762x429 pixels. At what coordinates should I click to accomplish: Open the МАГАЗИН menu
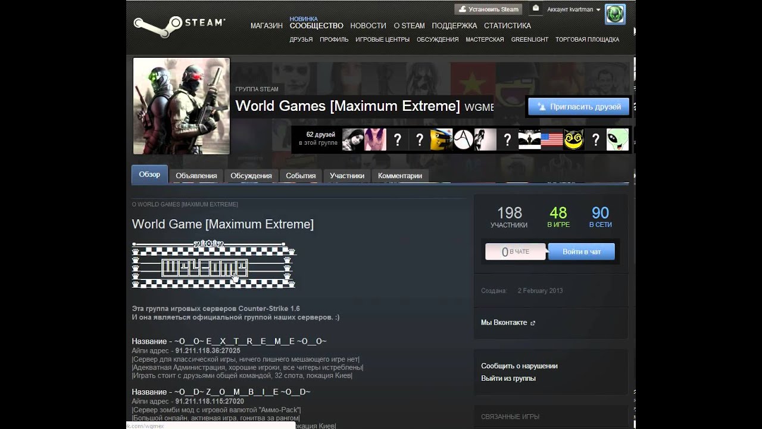(266, 26)
